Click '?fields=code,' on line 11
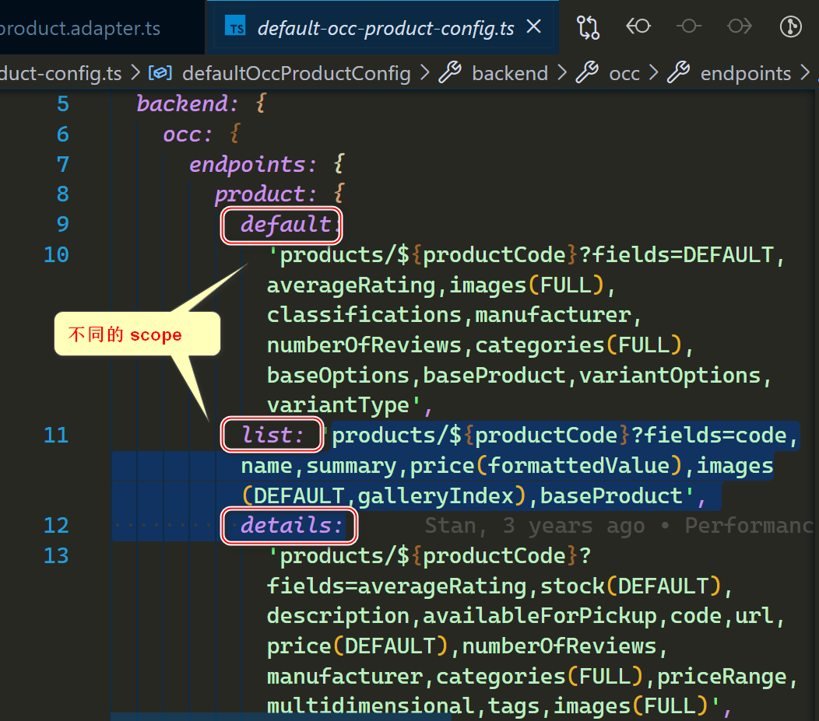The width and height of the screenshot is (819, 721). click(x=715, y=435)
